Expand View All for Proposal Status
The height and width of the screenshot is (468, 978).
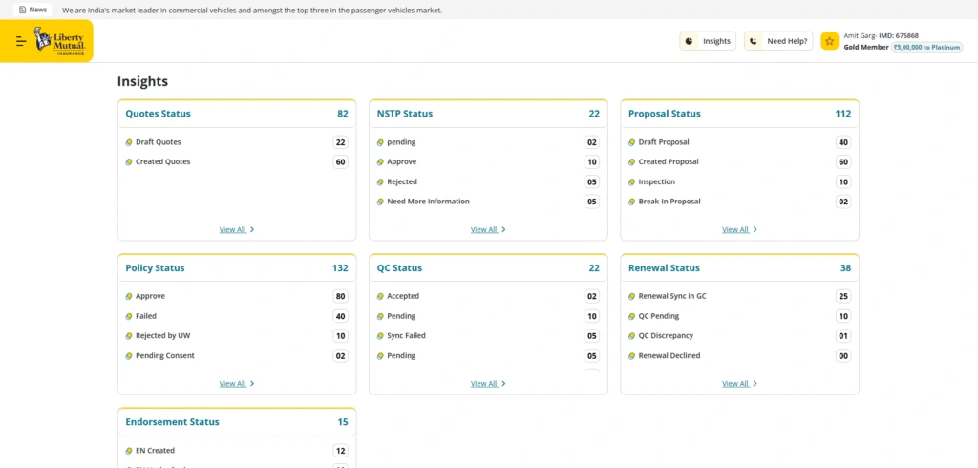(739, 229)
